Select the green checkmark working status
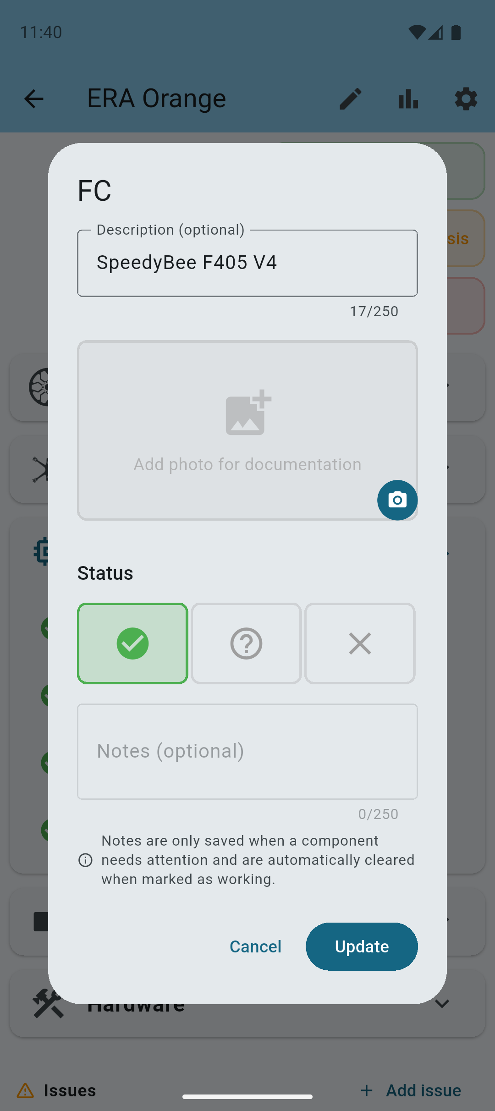The width and height of the screenshot is (495, 1111). tap(132, 643)
